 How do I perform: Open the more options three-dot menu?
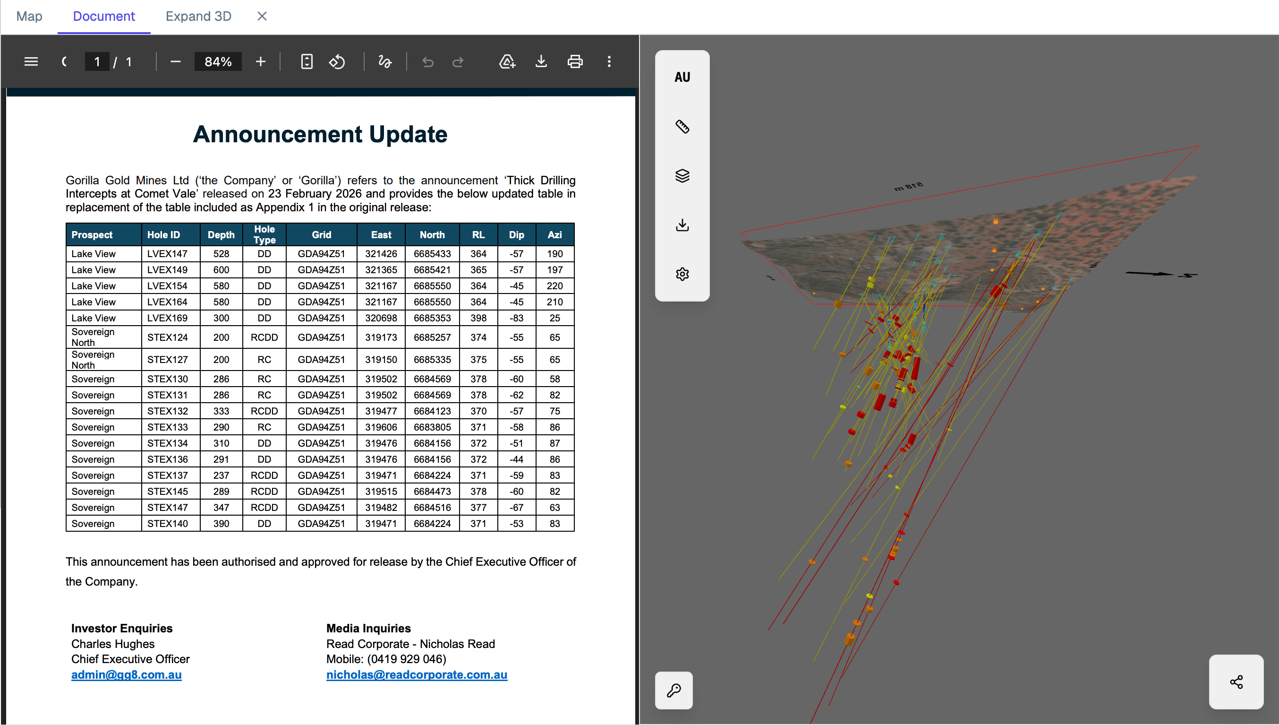point(609,61)
